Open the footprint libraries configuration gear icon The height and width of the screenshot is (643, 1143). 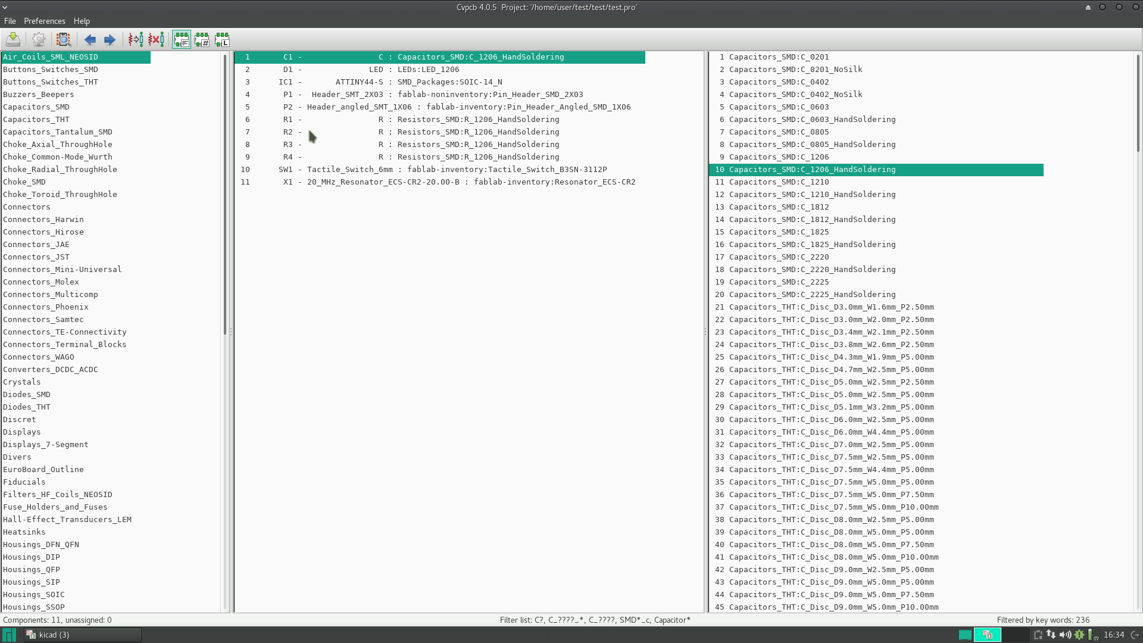coord(39,40)
